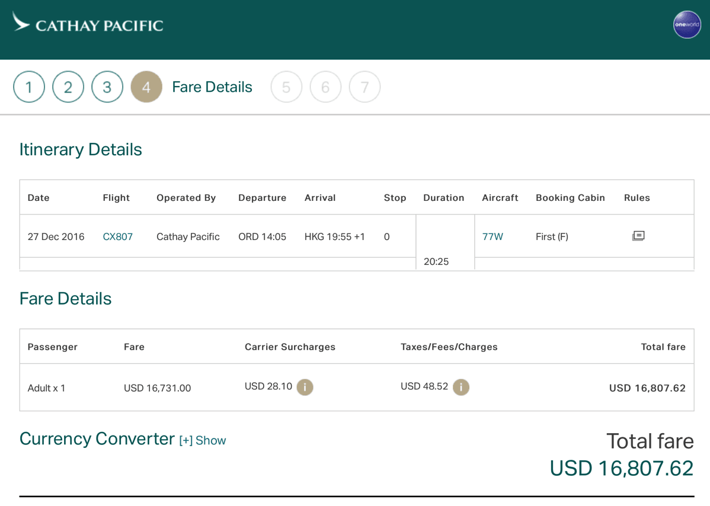Click the Booking Cabin column header
The width and height of the screenshot is (710, 506).
(x=570, y=198)
